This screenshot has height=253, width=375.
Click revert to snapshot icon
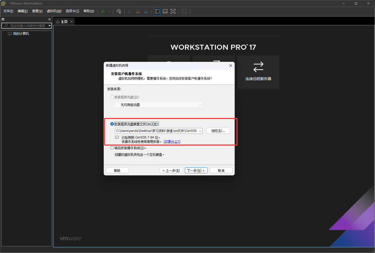click(138, 11)
